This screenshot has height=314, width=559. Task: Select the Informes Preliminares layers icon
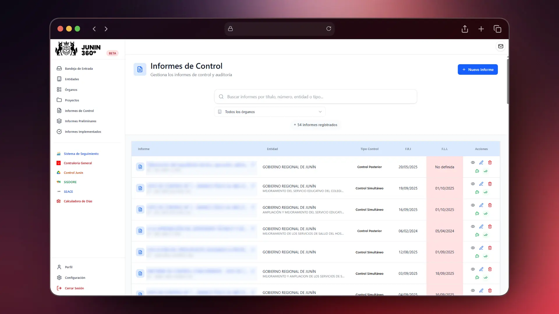pos(59,121)
